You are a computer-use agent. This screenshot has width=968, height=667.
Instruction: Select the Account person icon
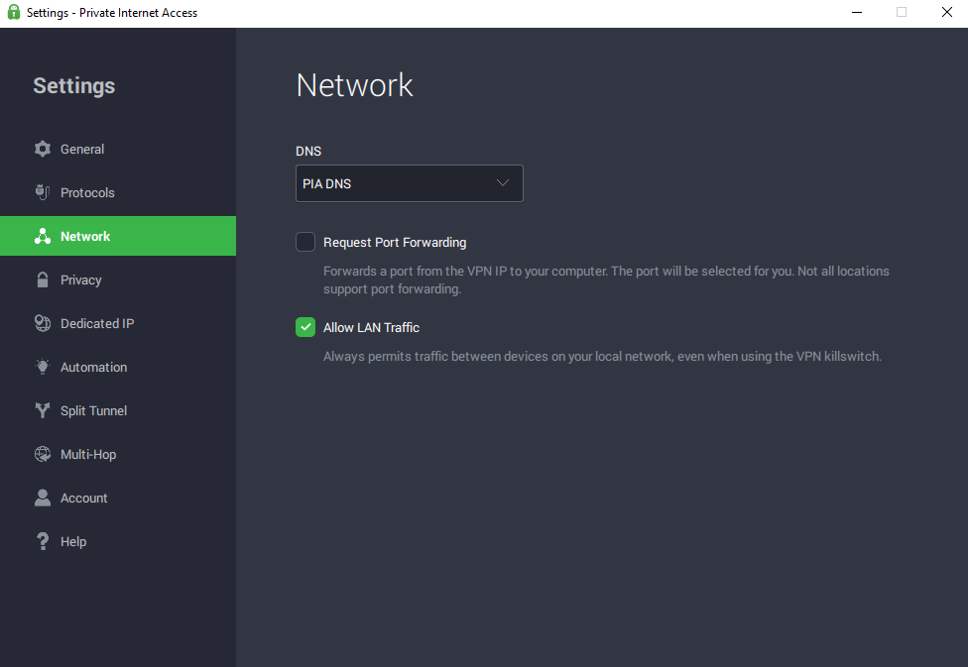(x=43, y=498)
